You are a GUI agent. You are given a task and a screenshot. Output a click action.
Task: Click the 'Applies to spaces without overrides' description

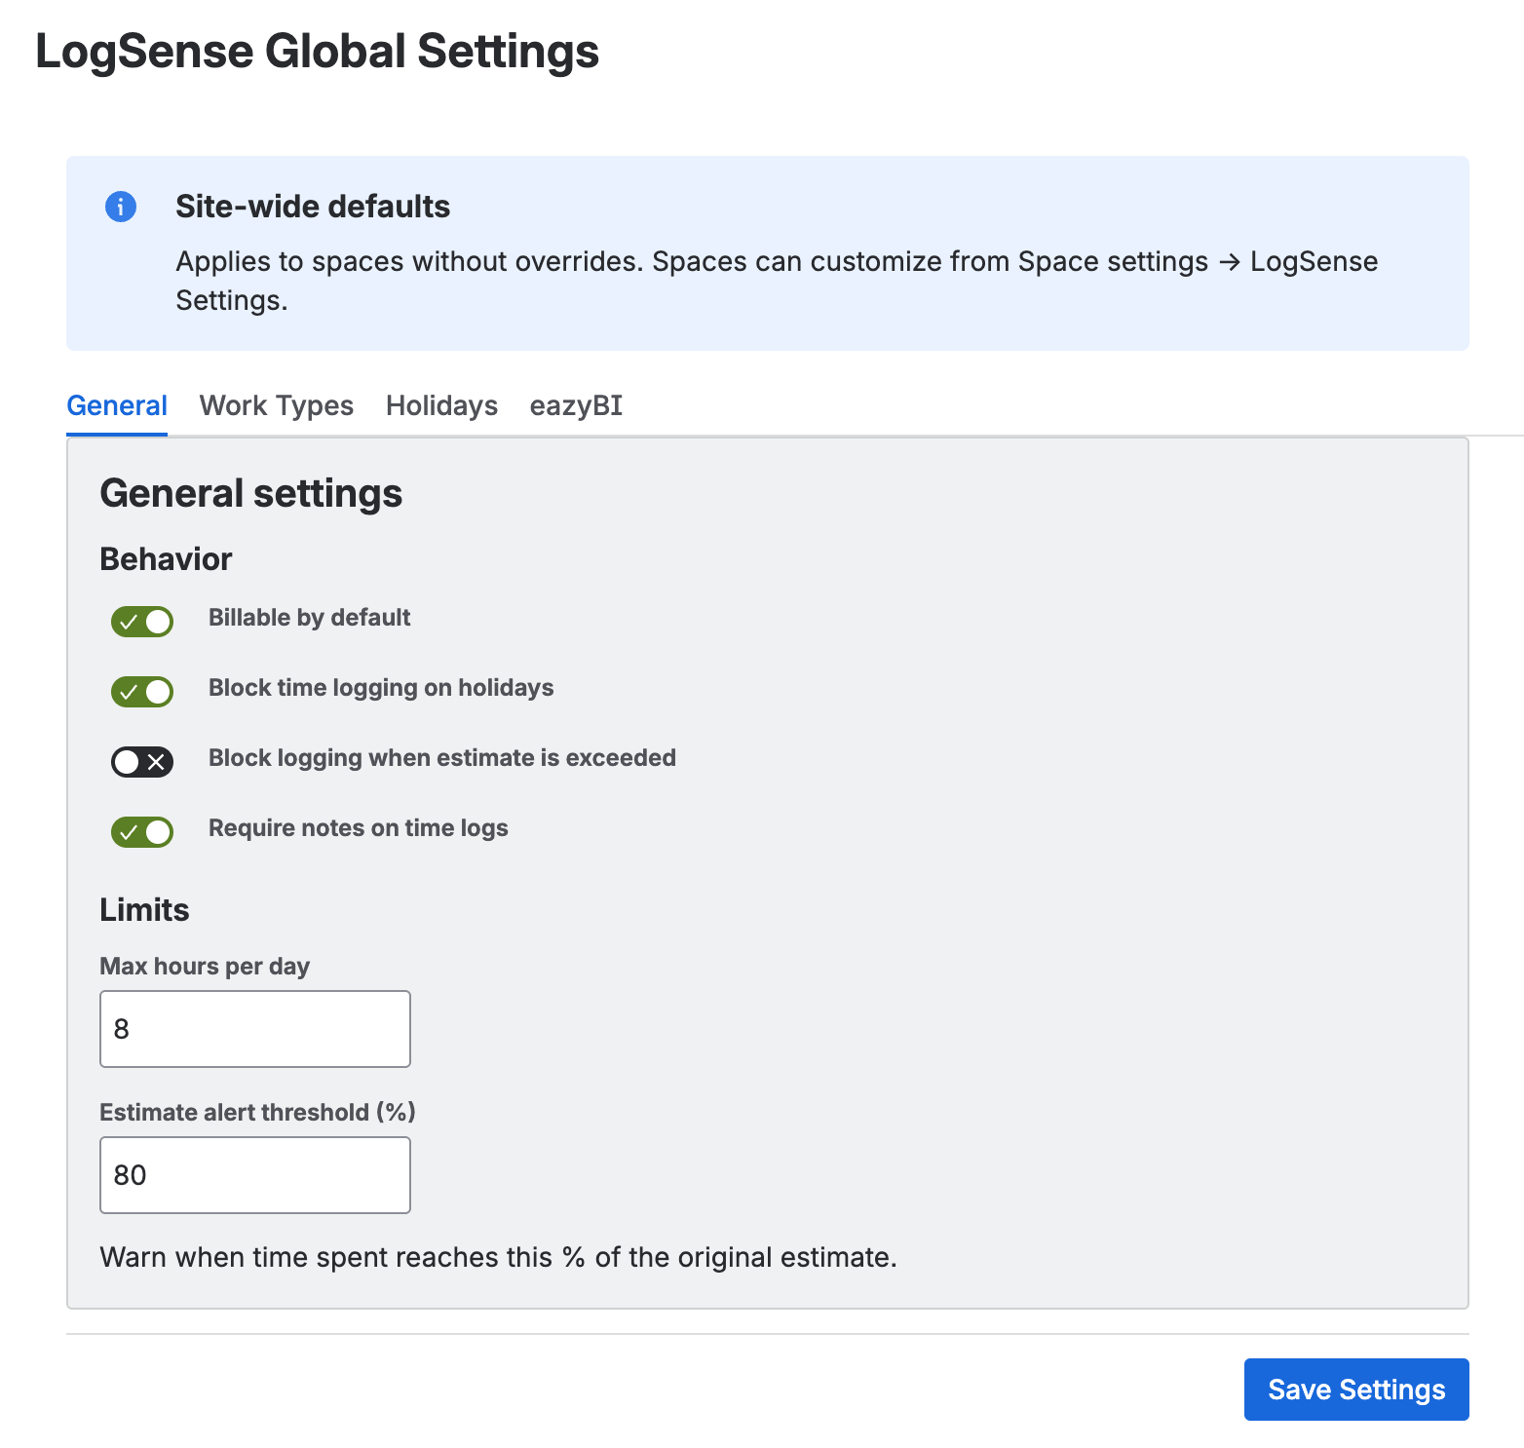777,281
